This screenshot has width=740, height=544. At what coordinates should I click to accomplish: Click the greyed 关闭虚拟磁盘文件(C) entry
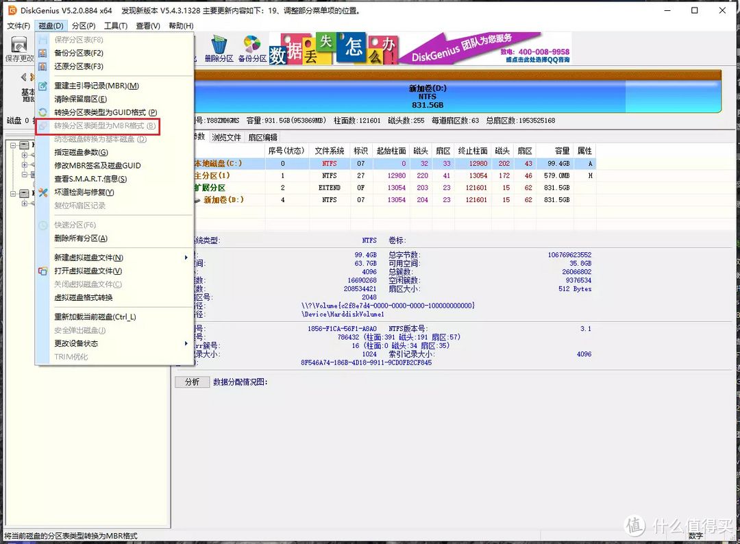88,284
